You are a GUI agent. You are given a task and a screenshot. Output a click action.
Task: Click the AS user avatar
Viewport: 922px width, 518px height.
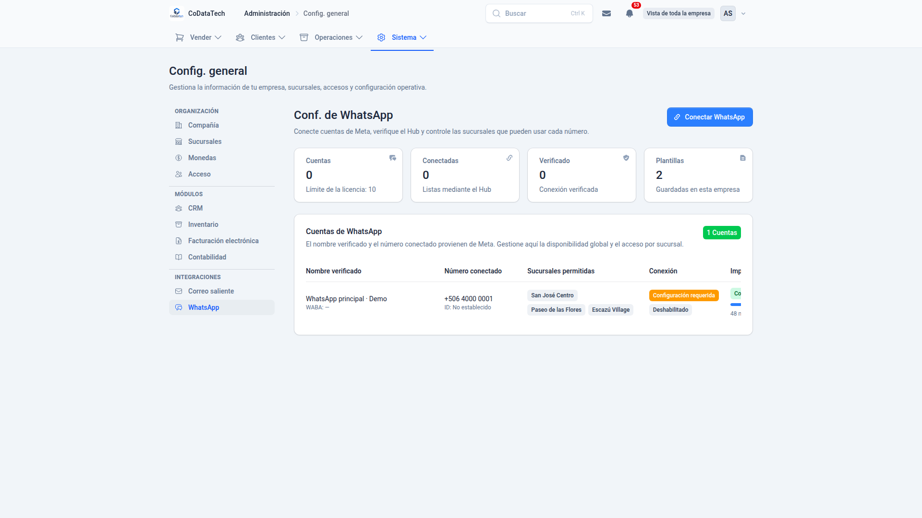tap(728, 13)
